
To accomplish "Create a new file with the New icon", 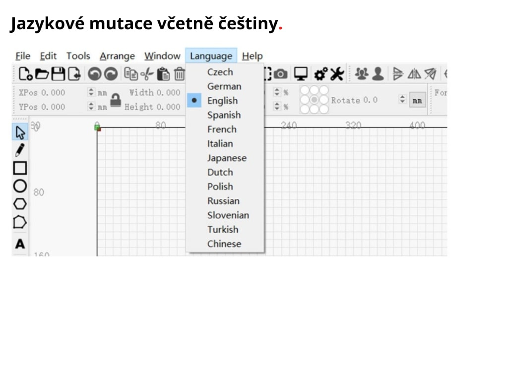I will click(25, 74).
